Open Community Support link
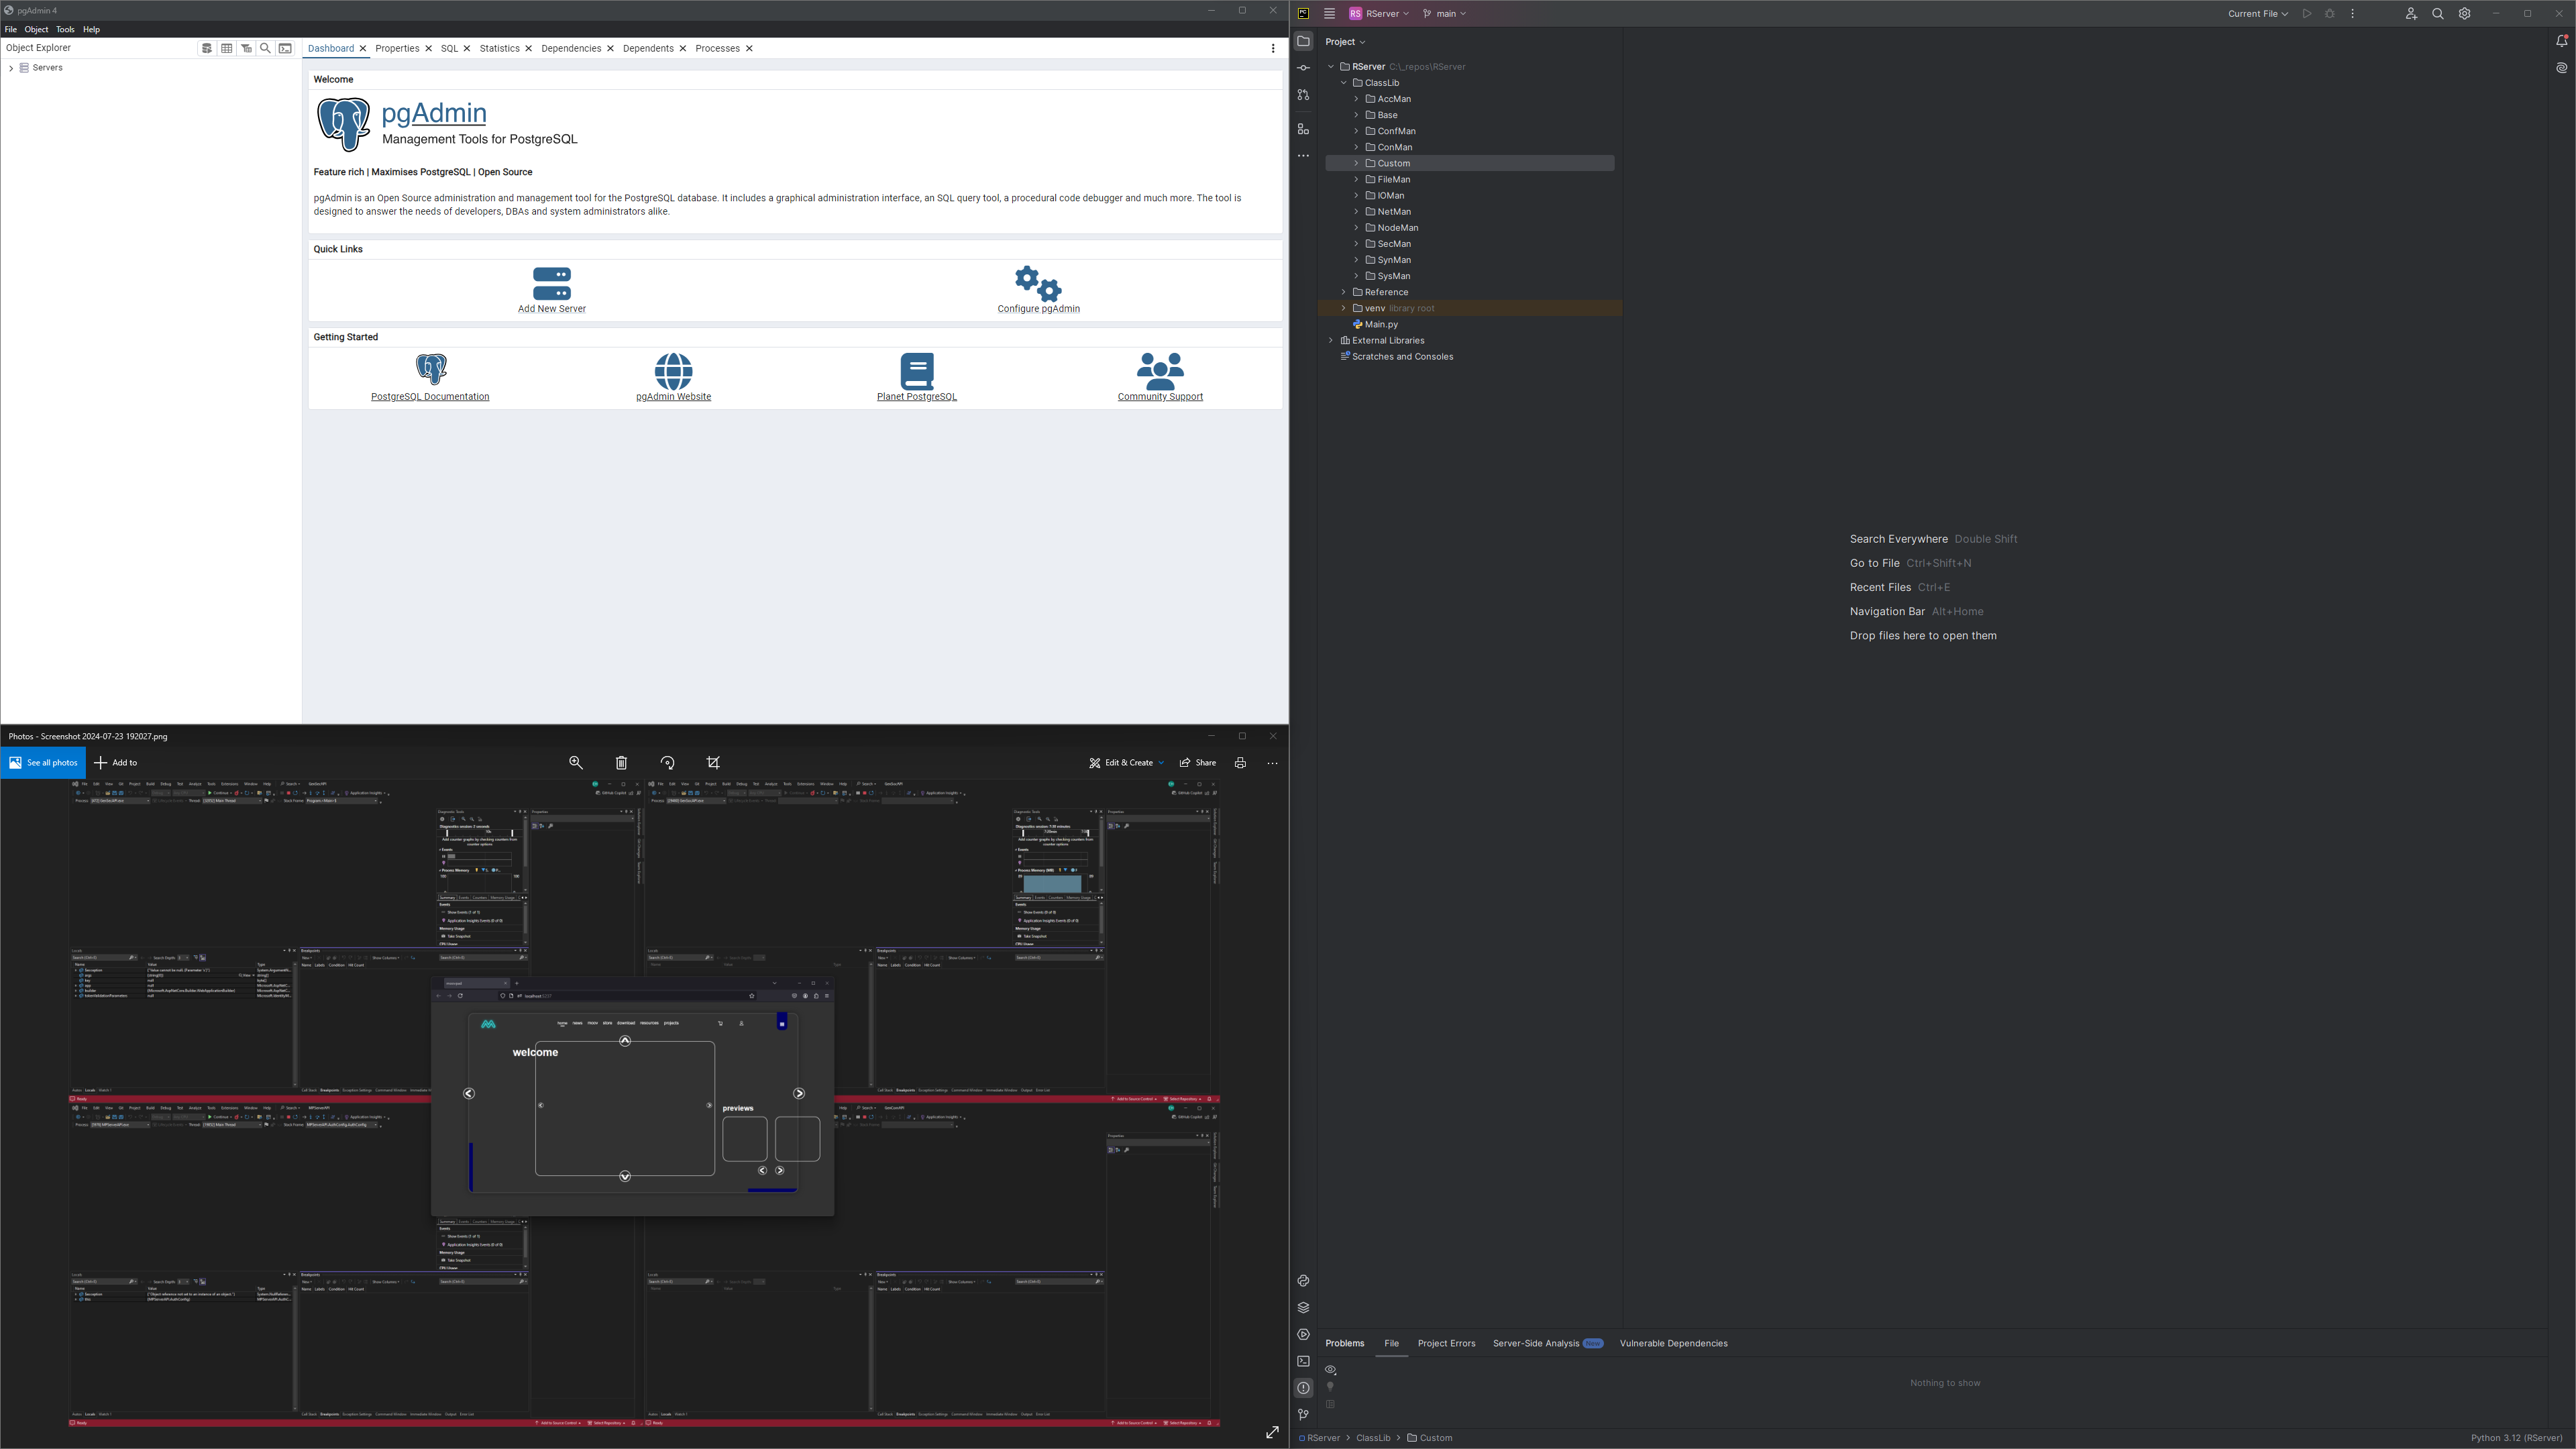Image resolution: width=2576 pixels, height=1449 pixels. (1160, 378)
